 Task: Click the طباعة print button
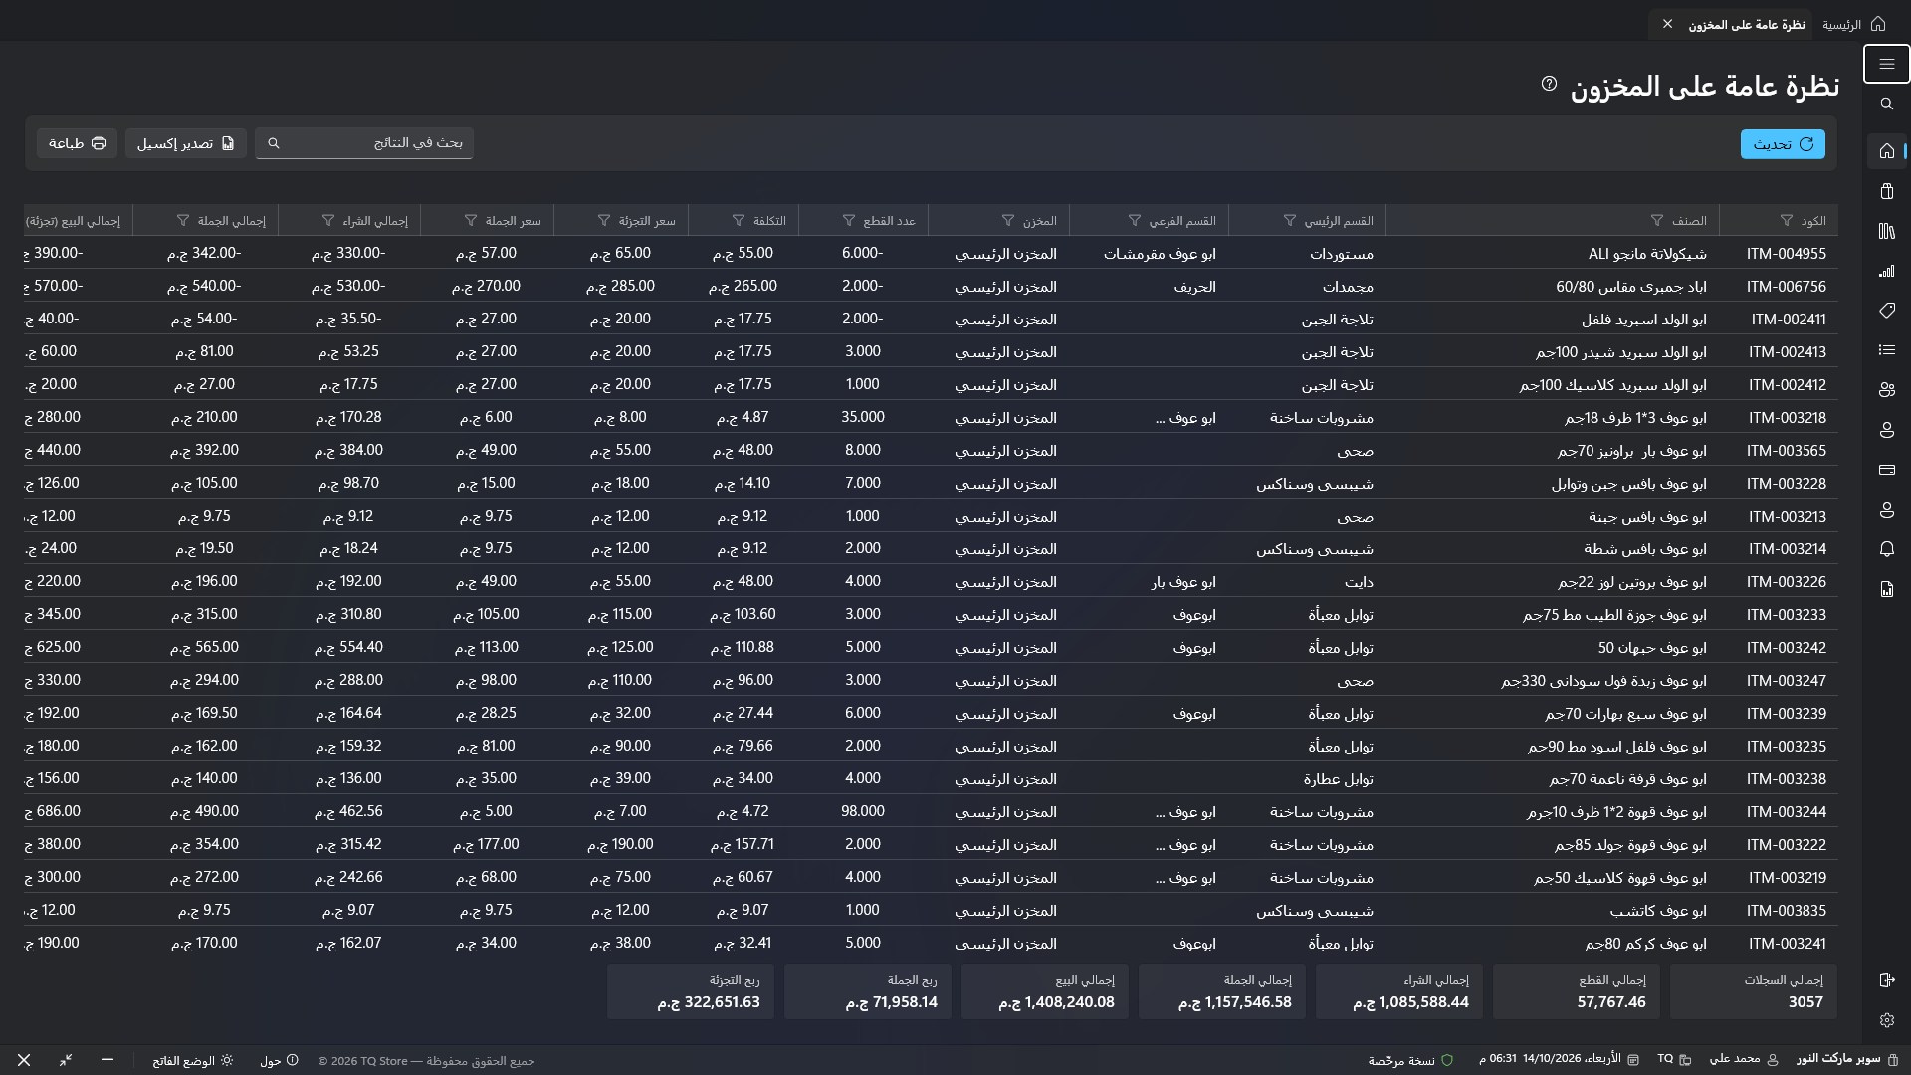click(78, 143)
